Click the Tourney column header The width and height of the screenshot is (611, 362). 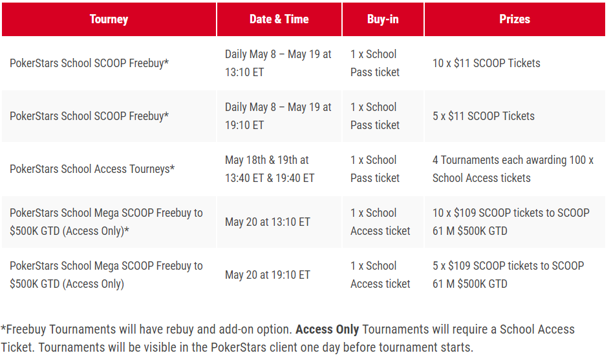pos(109,19)
